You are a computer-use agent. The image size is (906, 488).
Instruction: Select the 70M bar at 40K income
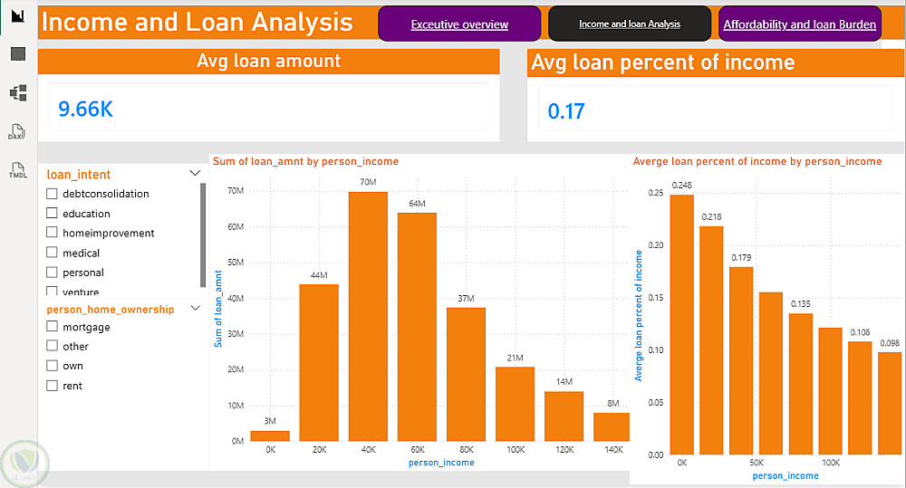click(x=368, y=317)
